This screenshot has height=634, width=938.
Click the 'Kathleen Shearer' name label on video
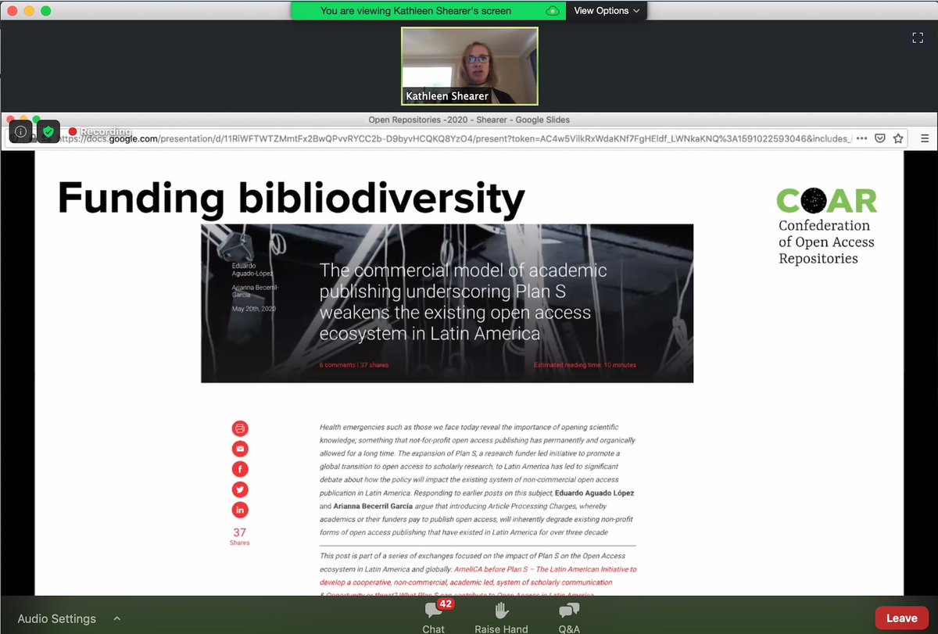pyautogui.click(x=447, y=96)
